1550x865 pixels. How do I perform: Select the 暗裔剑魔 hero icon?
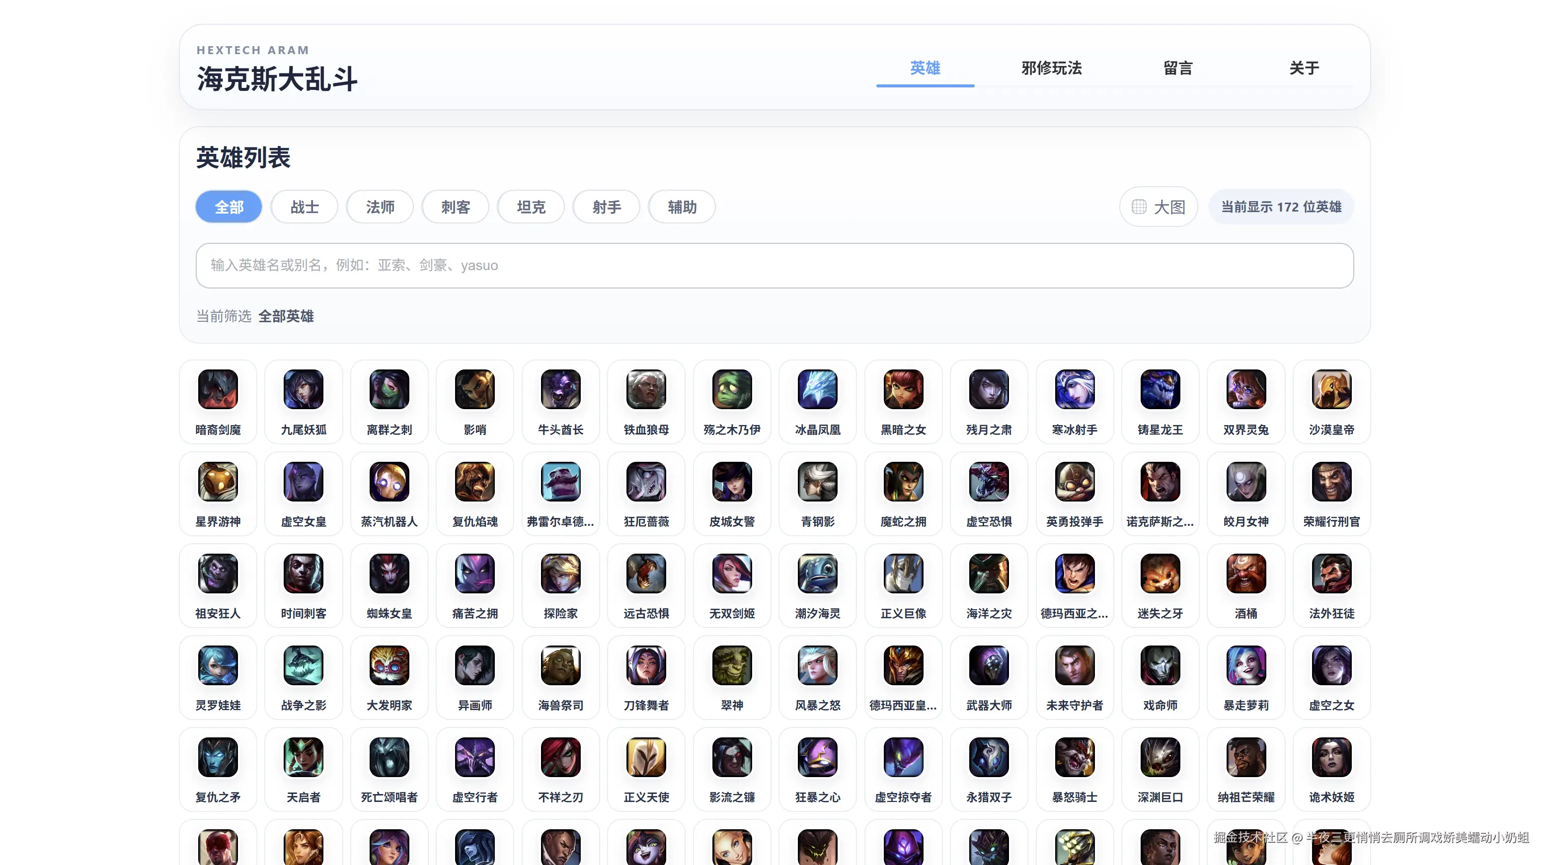pyautogui.click(x=218, y=389)
